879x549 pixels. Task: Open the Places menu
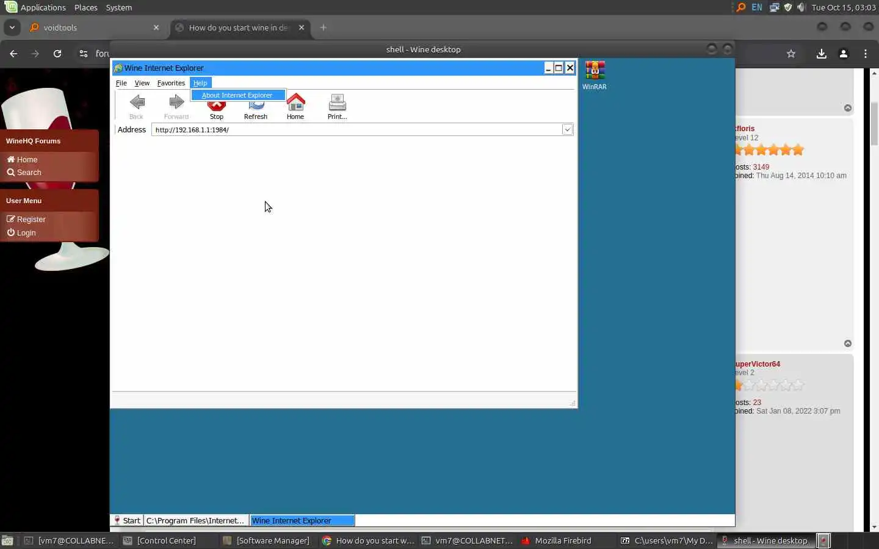pyautogui.click(x=86, y=7)
